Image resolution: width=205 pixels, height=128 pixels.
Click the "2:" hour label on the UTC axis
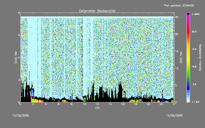tap(34, 104)
